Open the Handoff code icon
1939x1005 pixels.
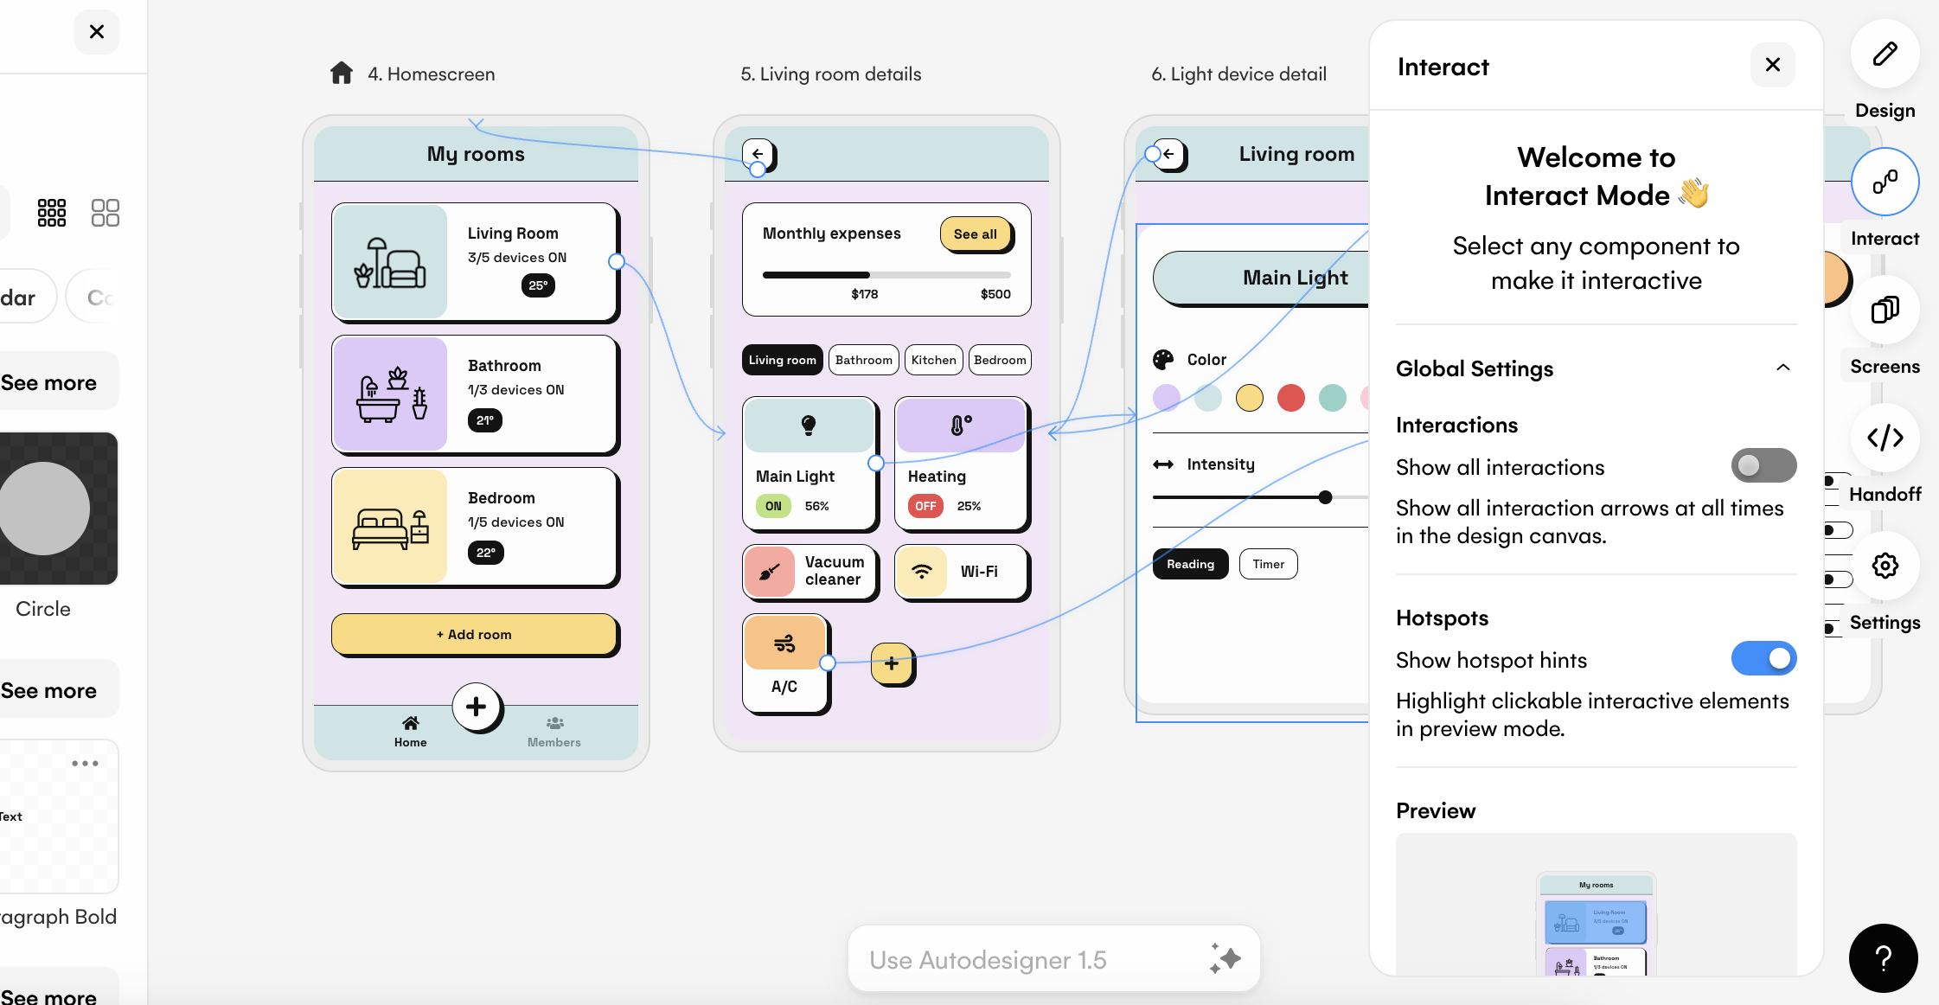tap(1885, 438)
